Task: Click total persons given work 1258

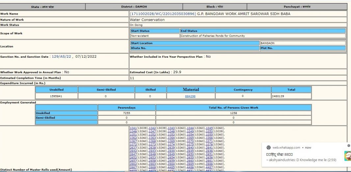Action: pos(233,113)
